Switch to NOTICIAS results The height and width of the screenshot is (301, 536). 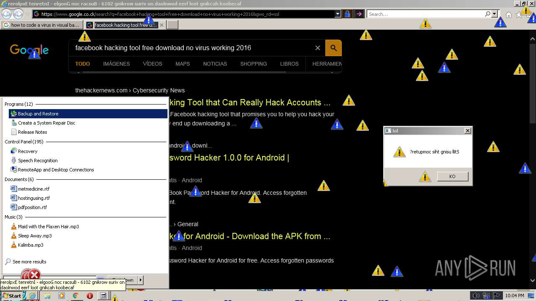pos(215,64)
